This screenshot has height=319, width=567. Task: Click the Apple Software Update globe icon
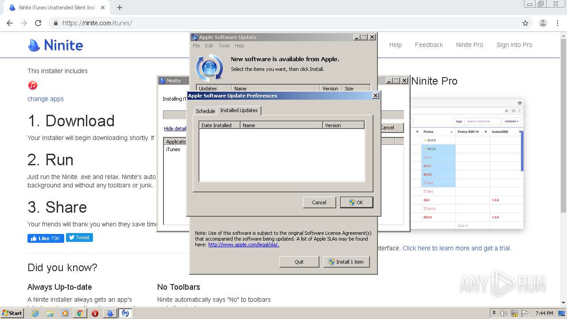point(209,67)
